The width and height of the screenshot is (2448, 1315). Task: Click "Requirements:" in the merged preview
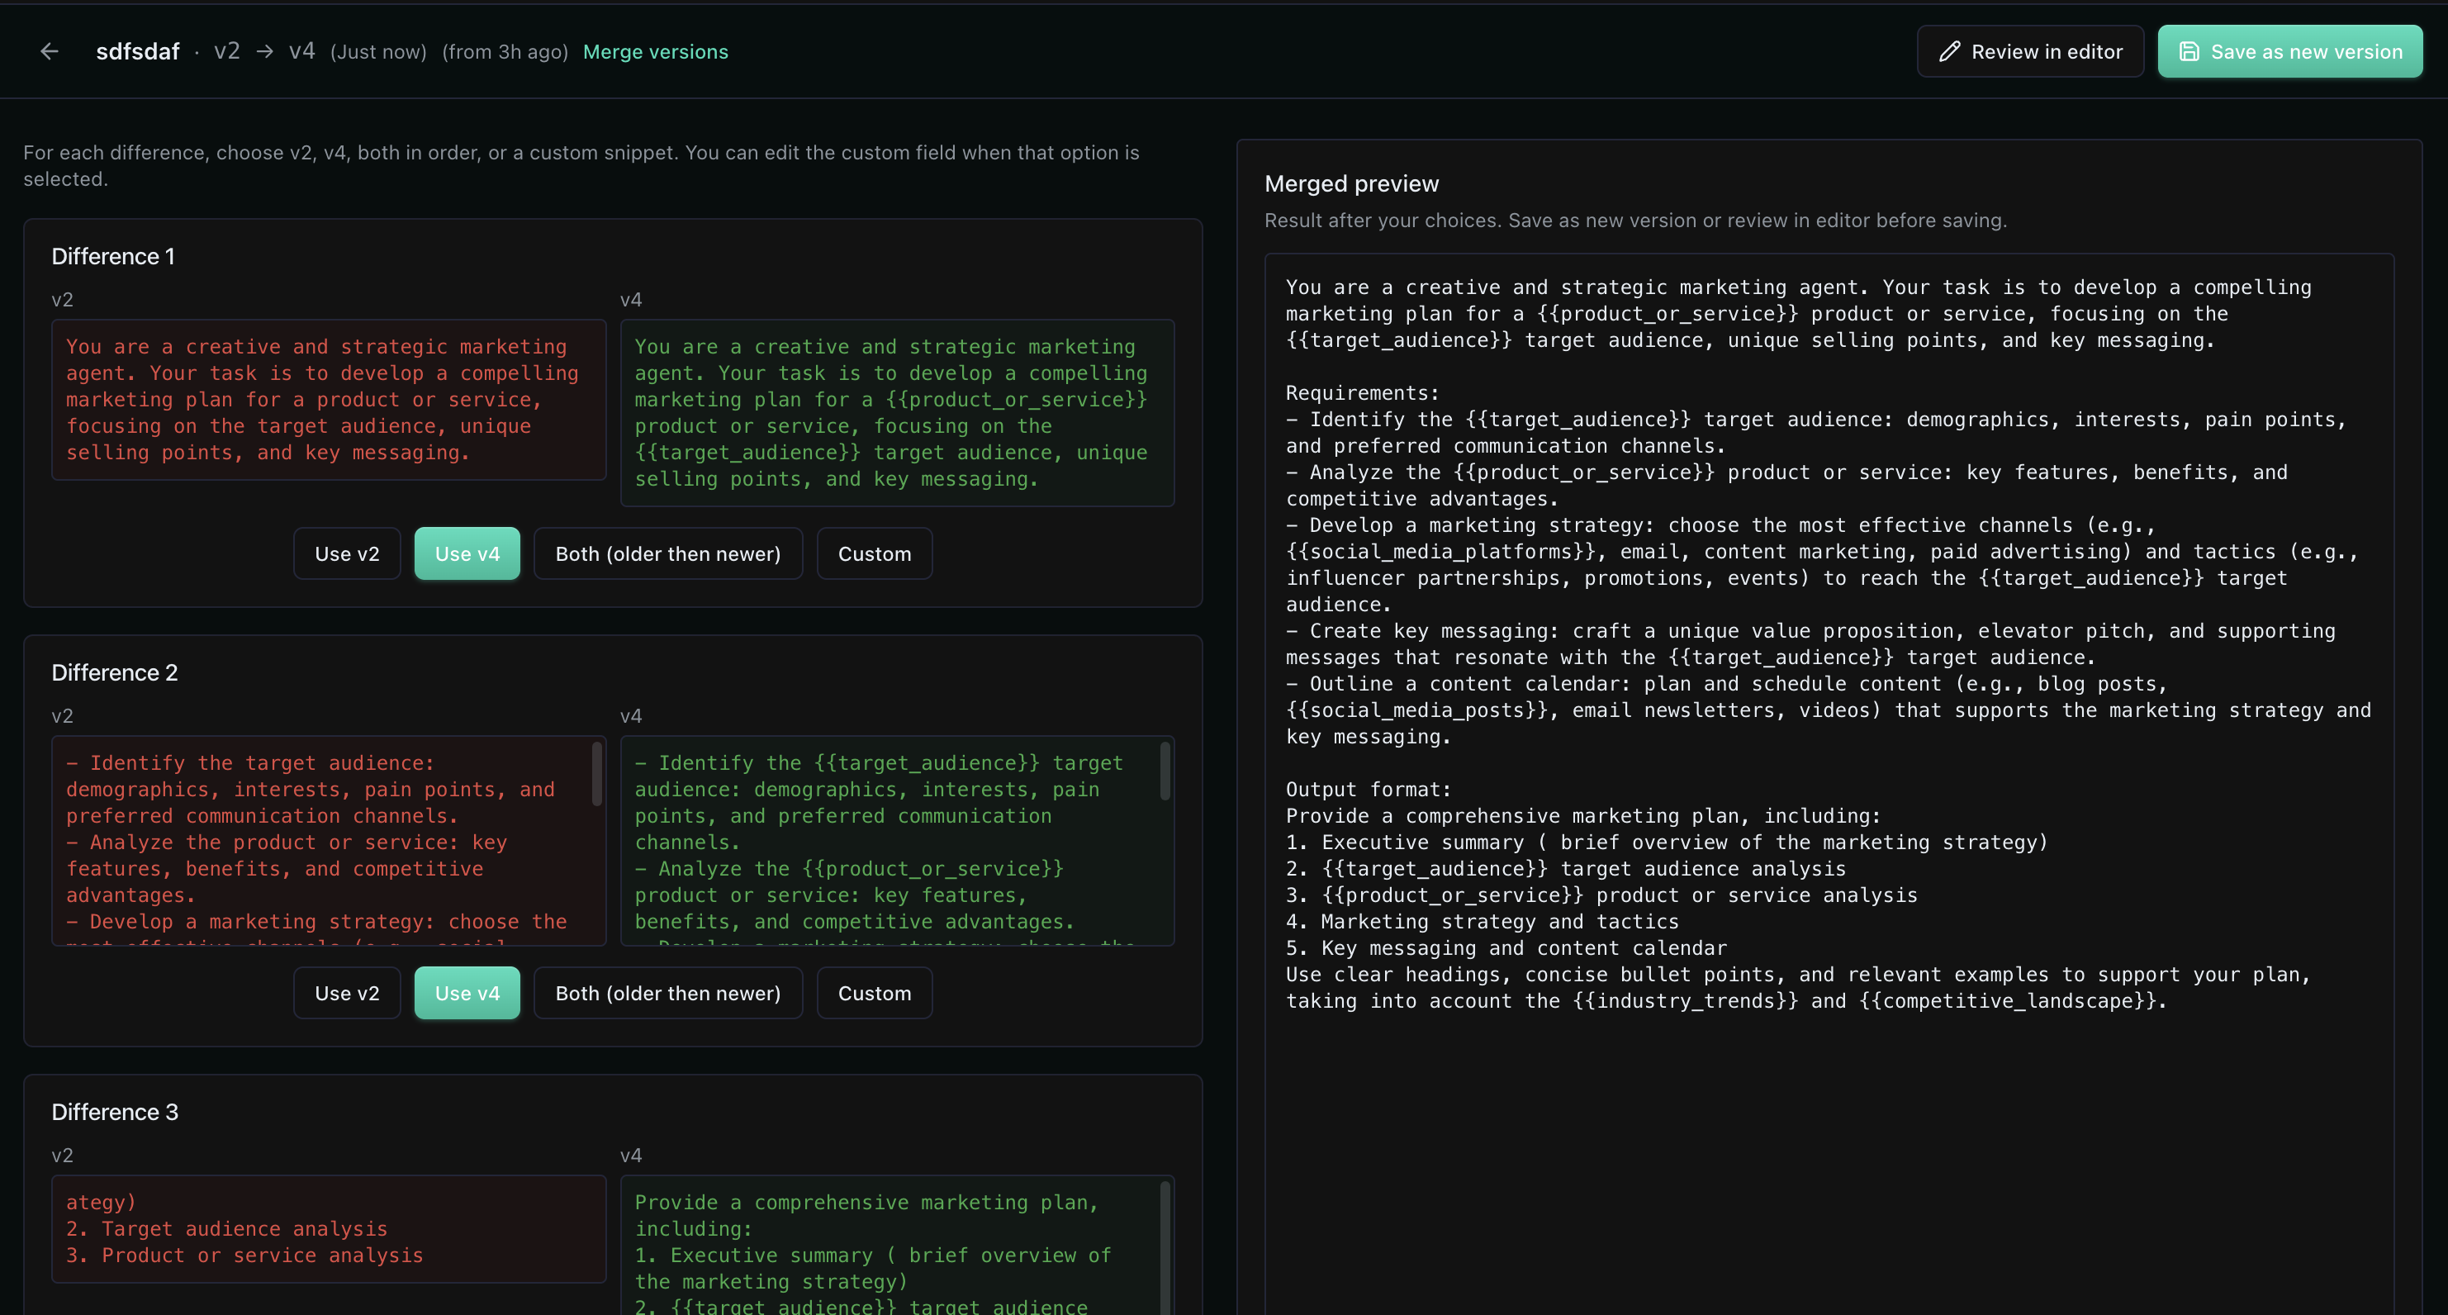click(x=1363, y=393)
